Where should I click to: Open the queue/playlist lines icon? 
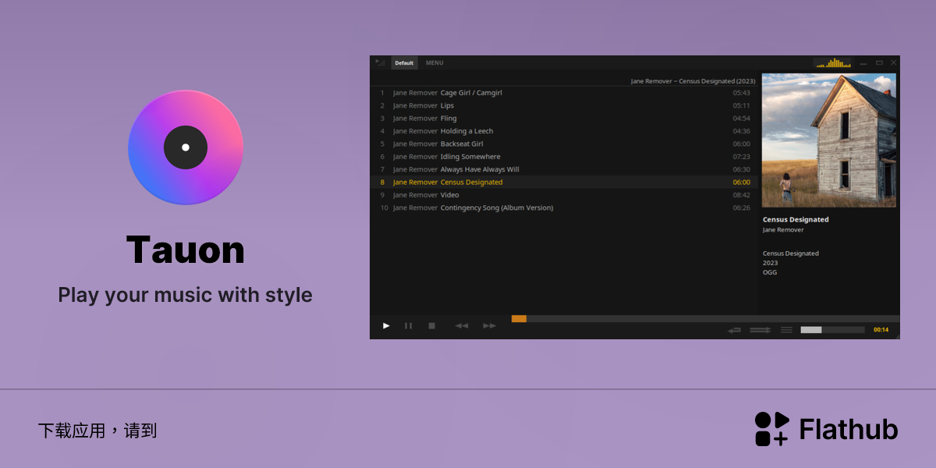(x=786, y=330)
